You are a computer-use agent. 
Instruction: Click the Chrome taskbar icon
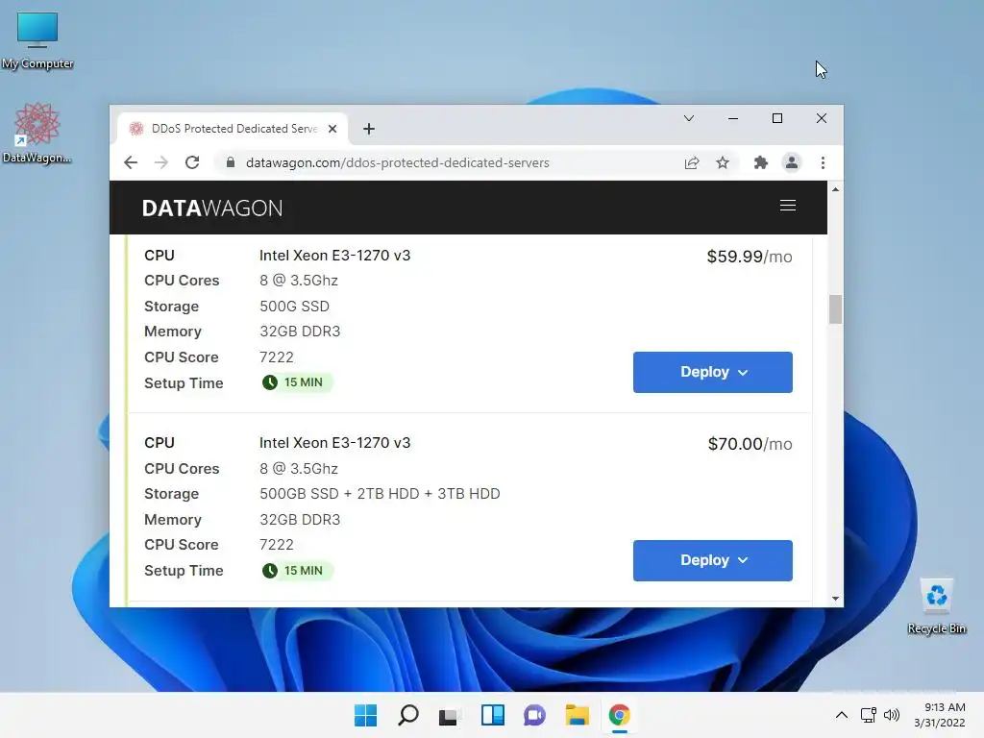pyautogui.click(x=620, y=715)
